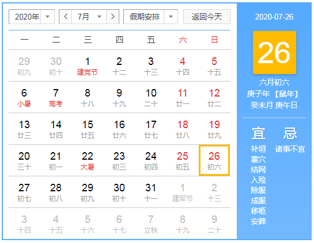Select July 6 小暑 date
This screenshot has height=243, width=314.
click(x=24, y=98)
